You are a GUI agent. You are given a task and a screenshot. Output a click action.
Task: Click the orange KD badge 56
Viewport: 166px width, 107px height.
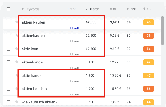click(149, 49)
